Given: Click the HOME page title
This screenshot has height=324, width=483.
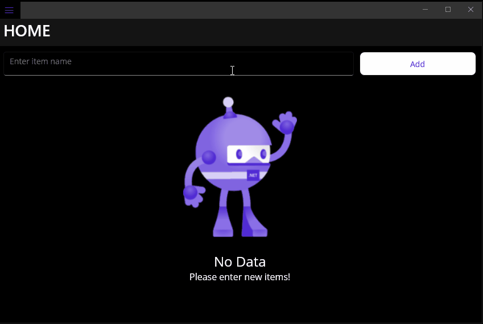Looking at the screenshot, I should click(x=27, y=31).
